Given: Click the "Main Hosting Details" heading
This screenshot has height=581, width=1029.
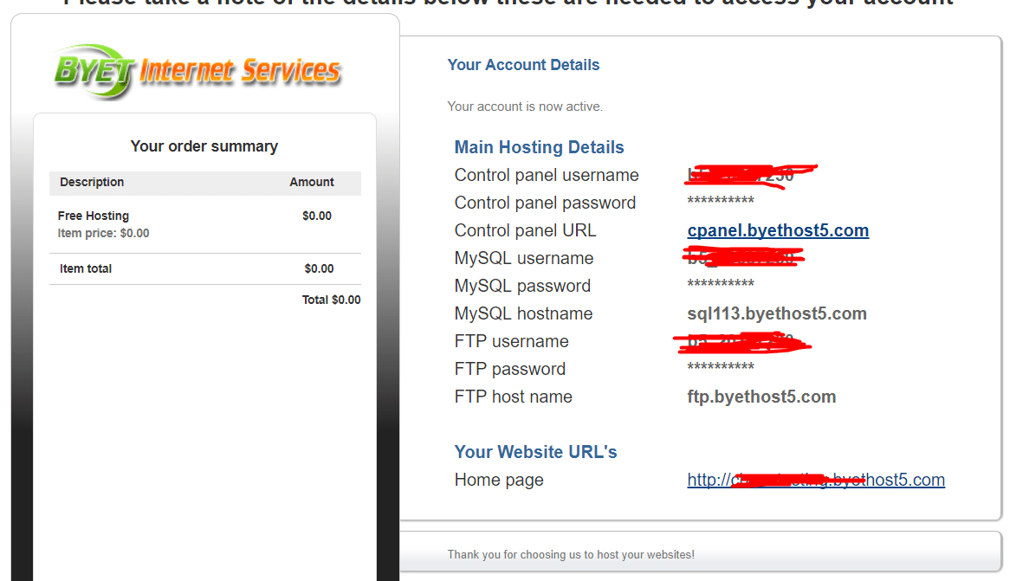Looking at the screenshot, I should (539, 147).
